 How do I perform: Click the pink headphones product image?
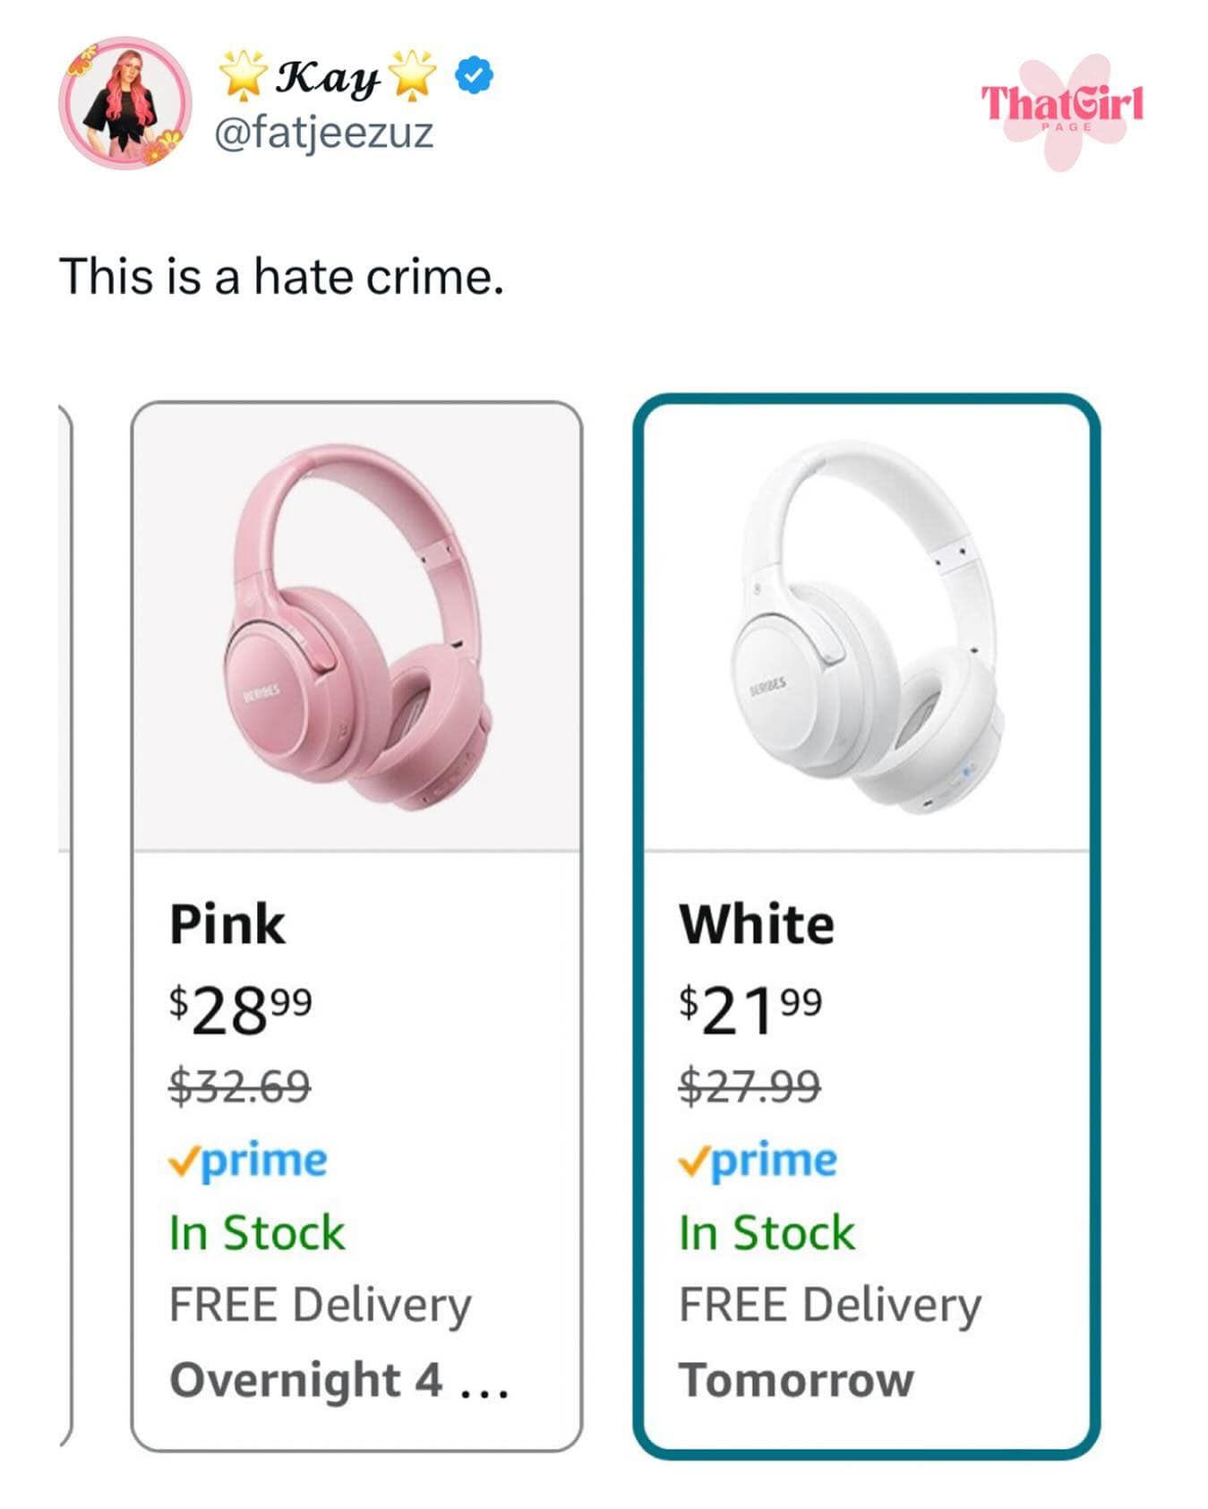point(356,627)
